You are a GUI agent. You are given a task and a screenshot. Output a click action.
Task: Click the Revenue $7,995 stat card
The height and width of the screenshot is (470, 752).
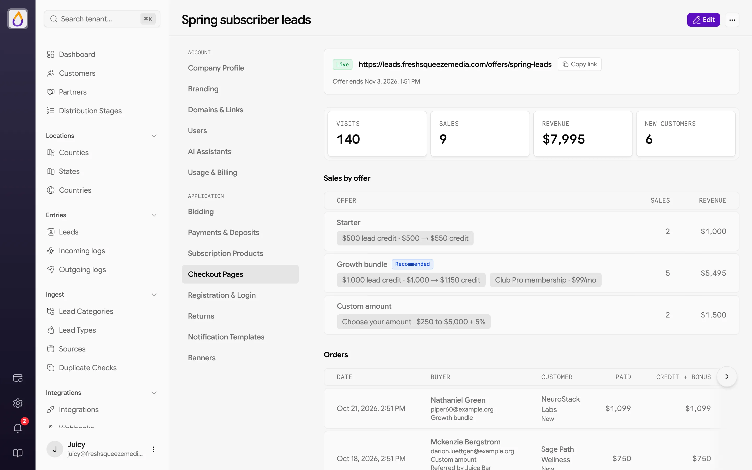pyautogui.click(x=583, y=134)
